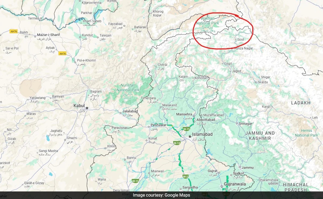
Task: Select Mazar-i-Sharif on the map
Action: coord(48,35)
